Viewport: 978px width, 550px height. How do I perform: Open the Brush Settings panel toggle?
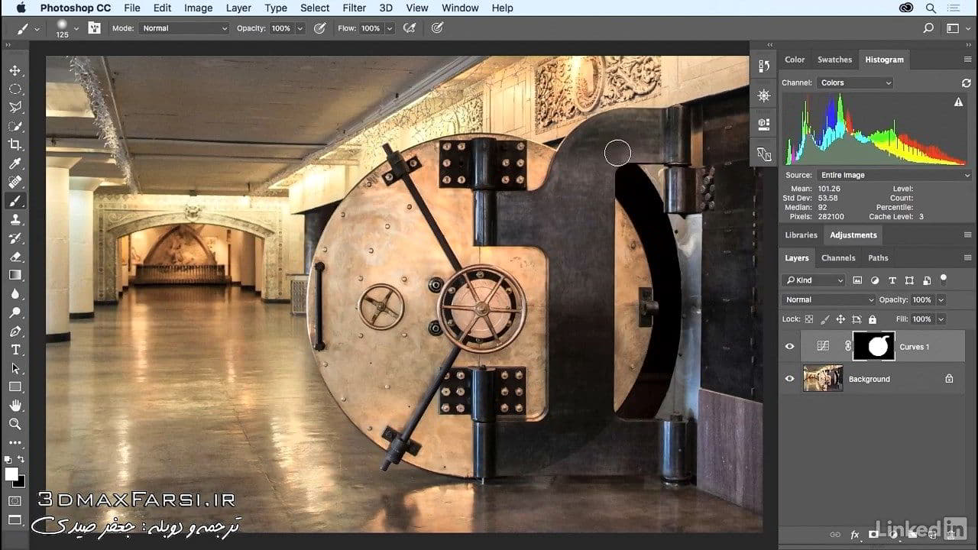coord(95,28)
